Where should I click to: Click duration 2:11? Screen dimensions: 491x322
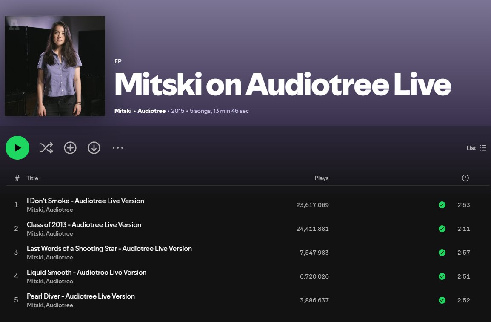pyautogui.click(x=463, y=229)
